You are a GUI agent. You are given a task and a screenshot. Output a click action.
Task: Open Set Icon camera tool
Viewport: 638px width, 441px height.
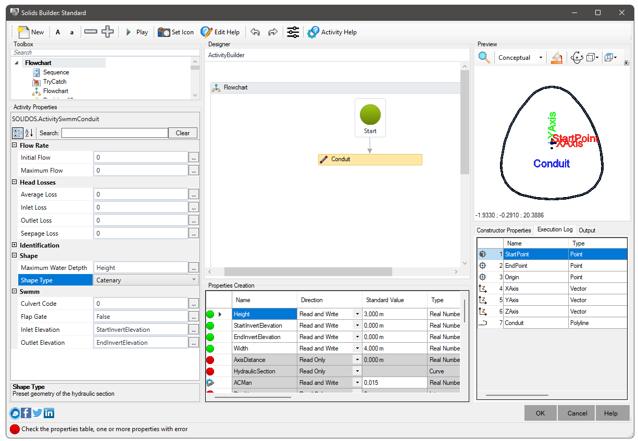[x=176, y=32]
